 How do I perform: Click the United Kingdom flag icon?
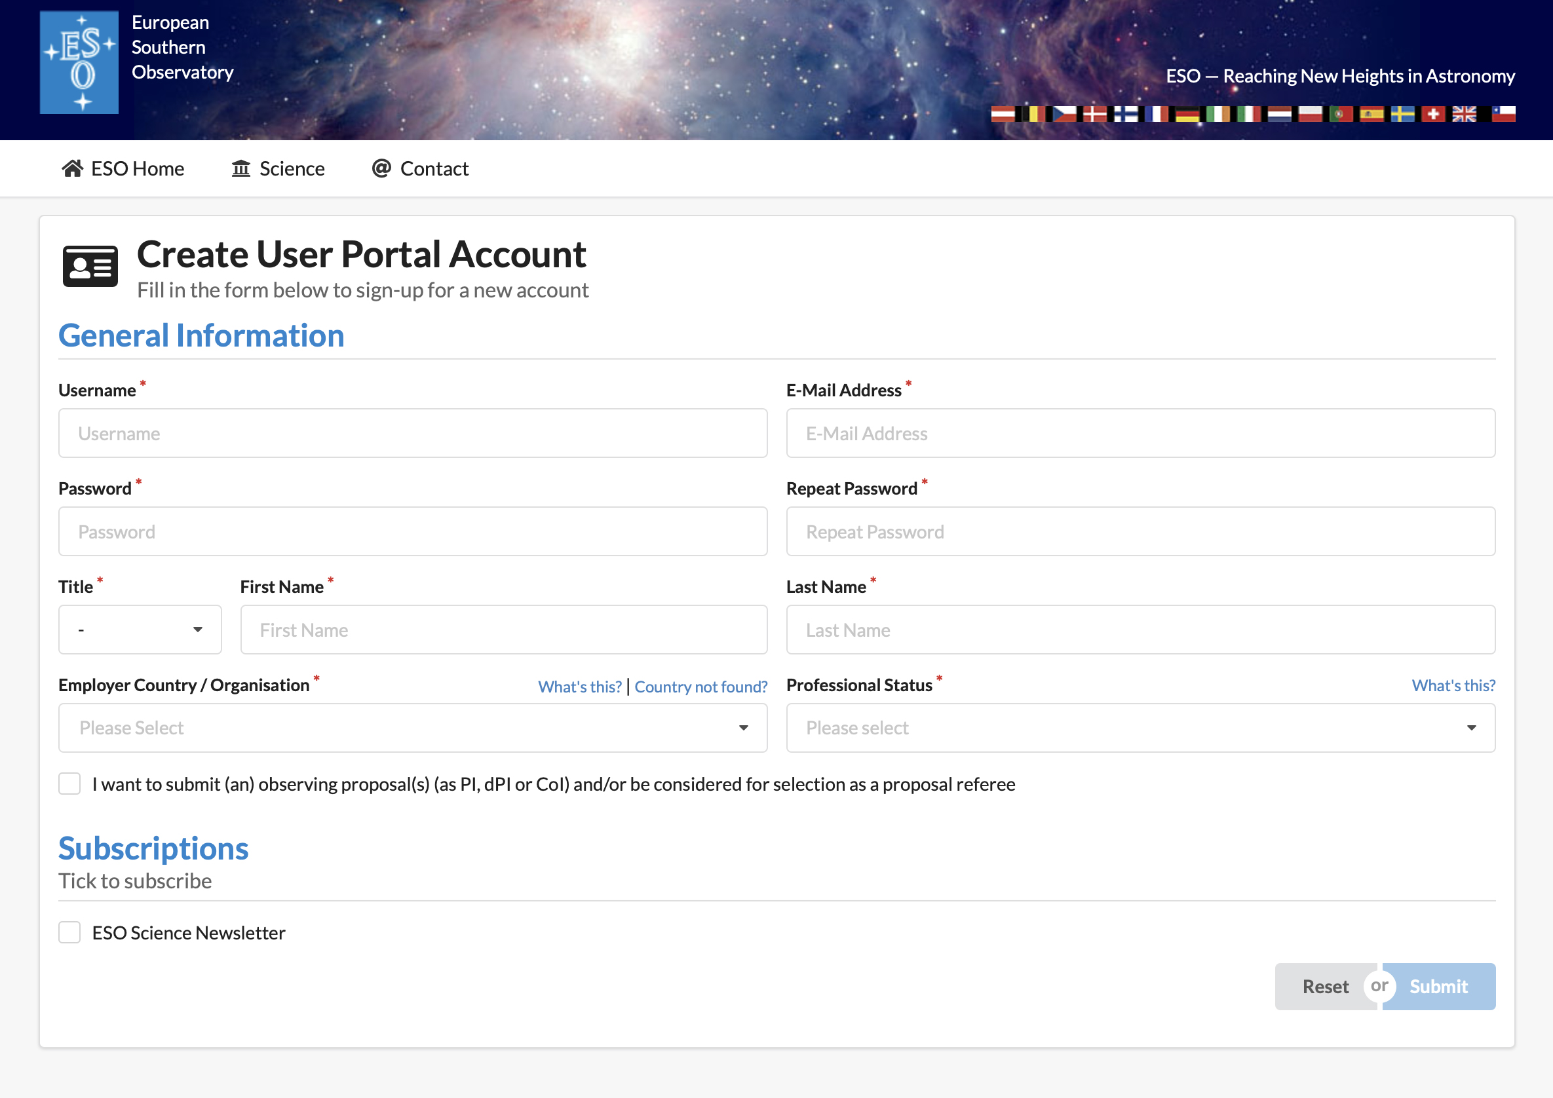[x=1465, y=114]
